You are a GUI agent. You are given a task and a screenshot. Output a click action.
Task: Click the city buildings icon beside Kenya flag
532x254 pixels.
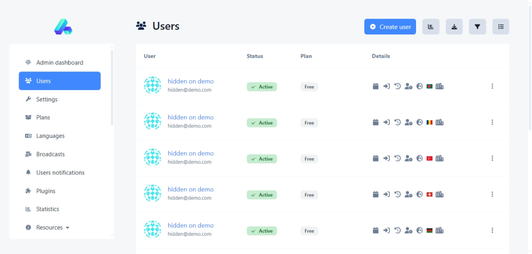[439, 231]
